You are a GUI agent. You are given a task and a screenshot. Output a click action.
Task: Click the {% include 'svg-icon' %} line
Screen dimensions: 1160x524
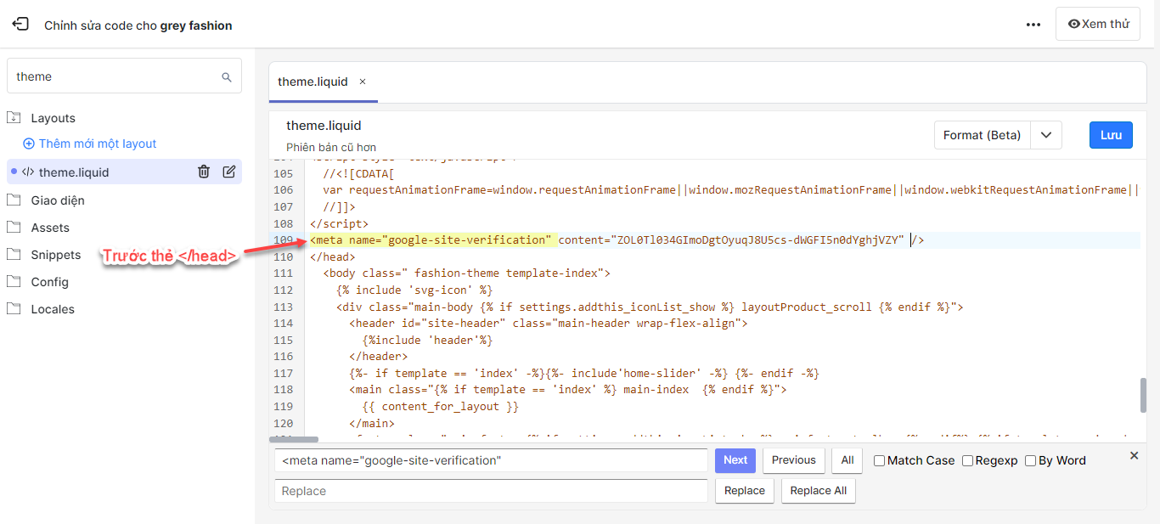point(414,290)
